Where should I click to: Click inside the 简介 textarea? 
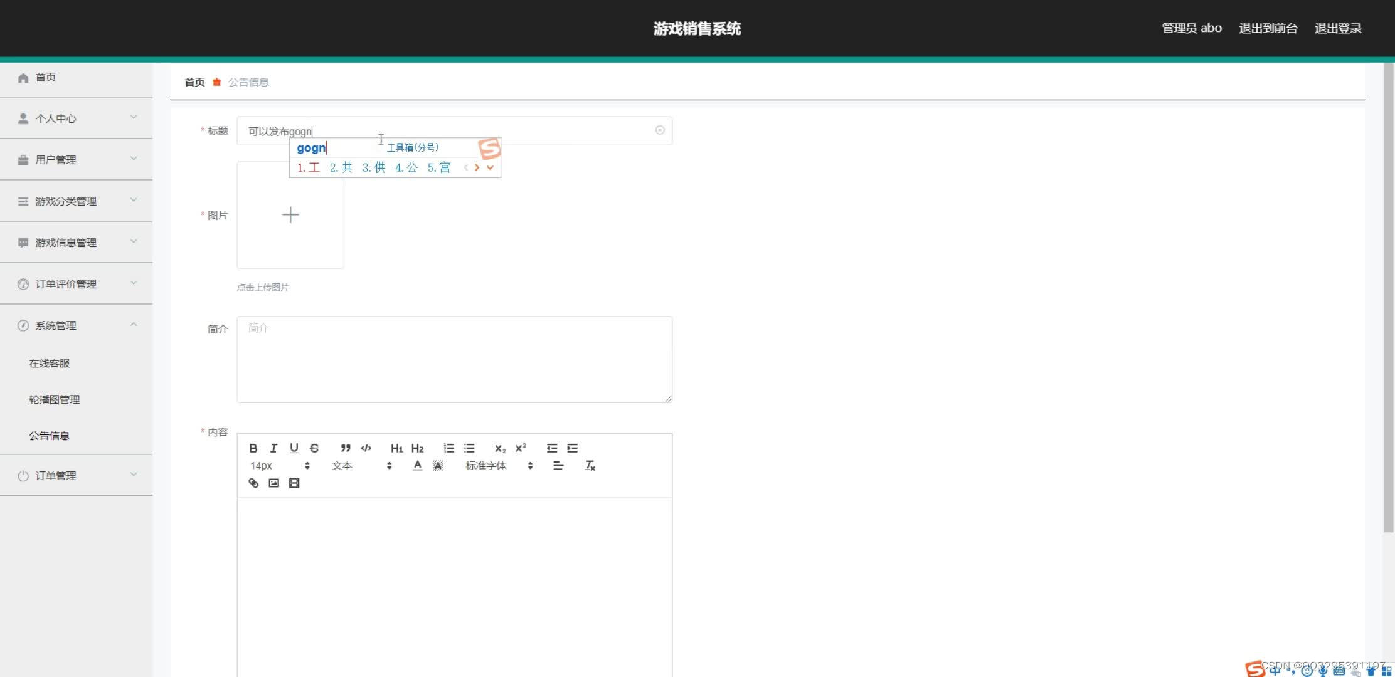pos(455,360)
